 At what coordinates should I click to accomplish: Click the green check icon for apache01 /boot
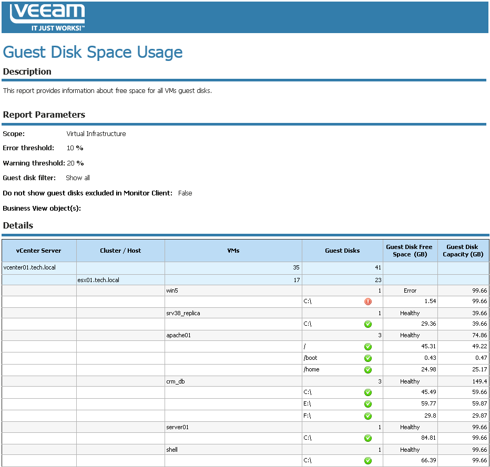(x=368, y=358)
